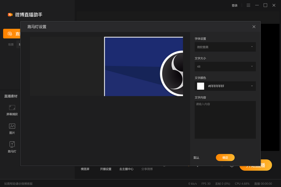Switch to the 场景 tab
This screenshot has height=187, width=281.
pyautogui.click(x=11, y=44)
